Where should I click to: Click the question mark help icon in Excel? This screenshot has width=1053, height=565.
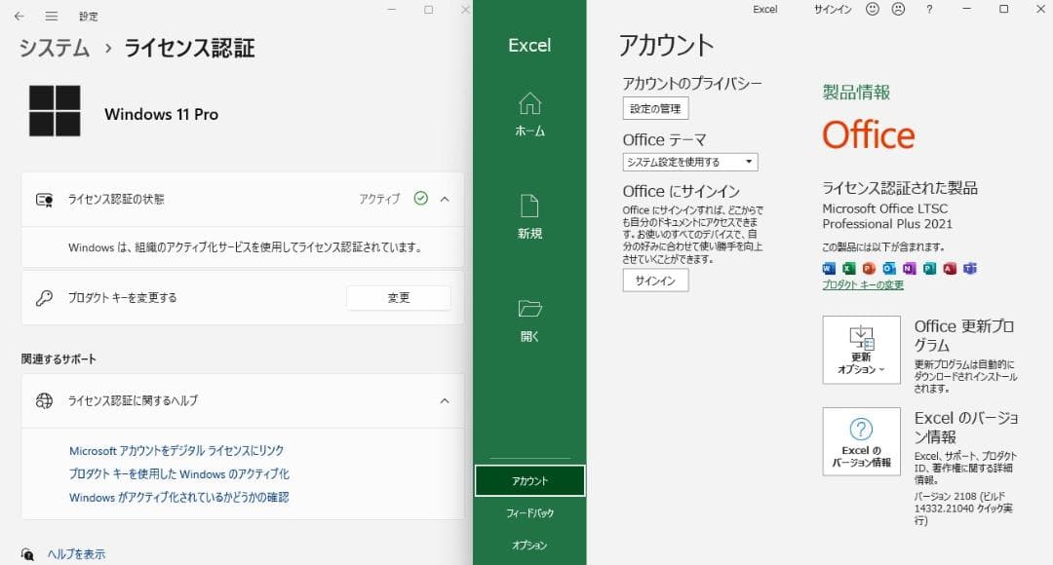point(929,9)
